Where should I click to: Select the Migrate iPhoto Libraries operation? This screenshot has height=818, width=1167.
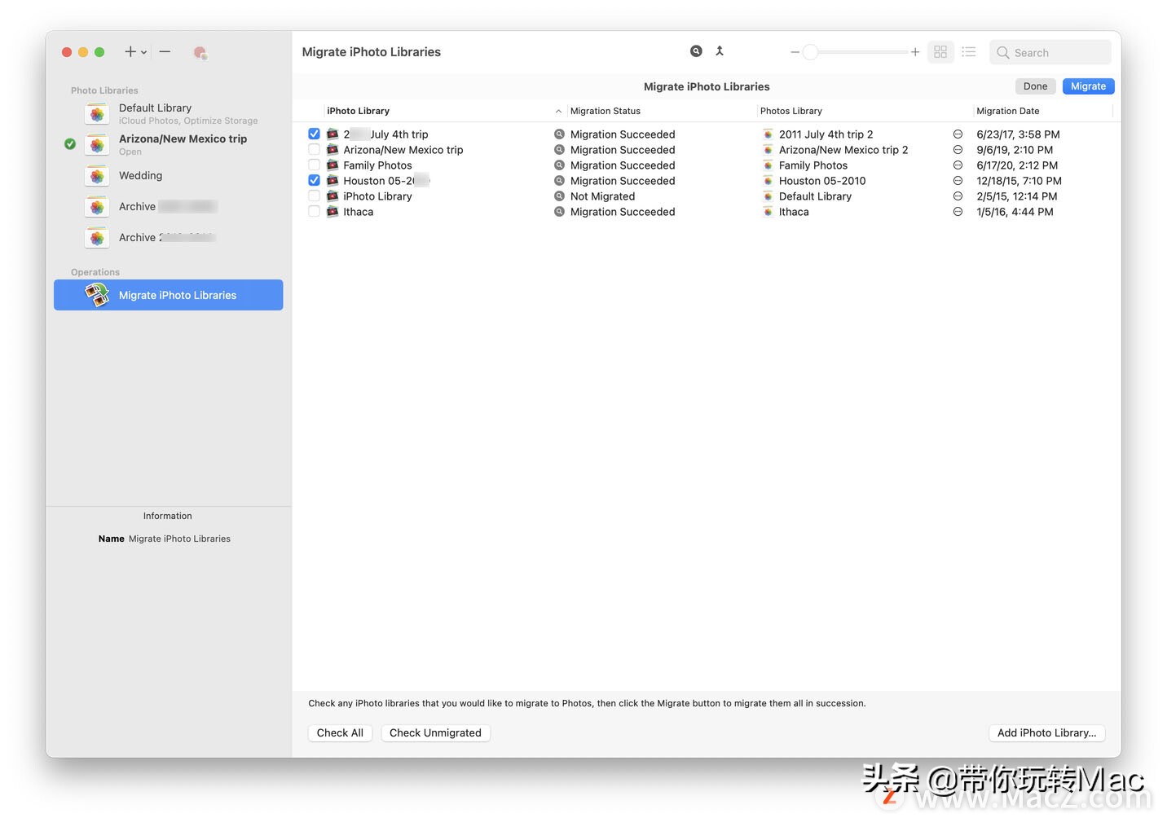169,295
